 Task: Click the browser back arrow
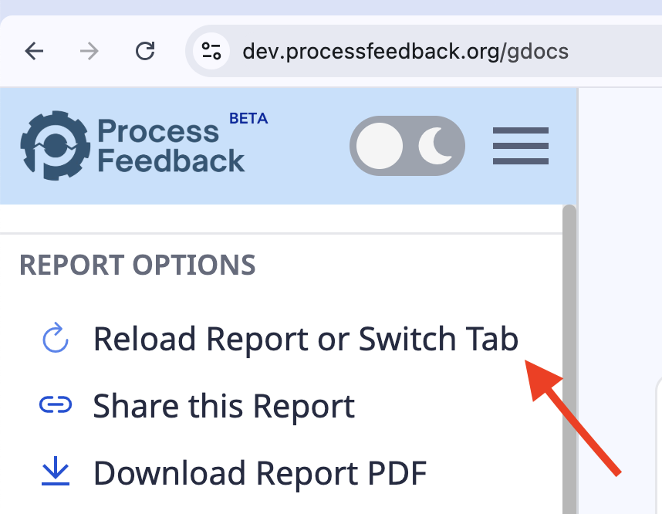(x=34, y=52)
